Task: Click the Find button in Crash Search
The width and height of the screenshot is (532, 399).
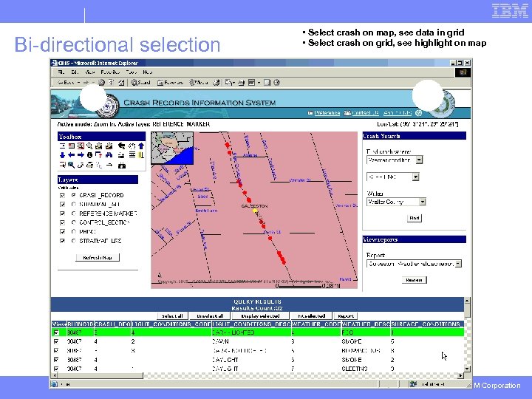Action: coord(415,218)
